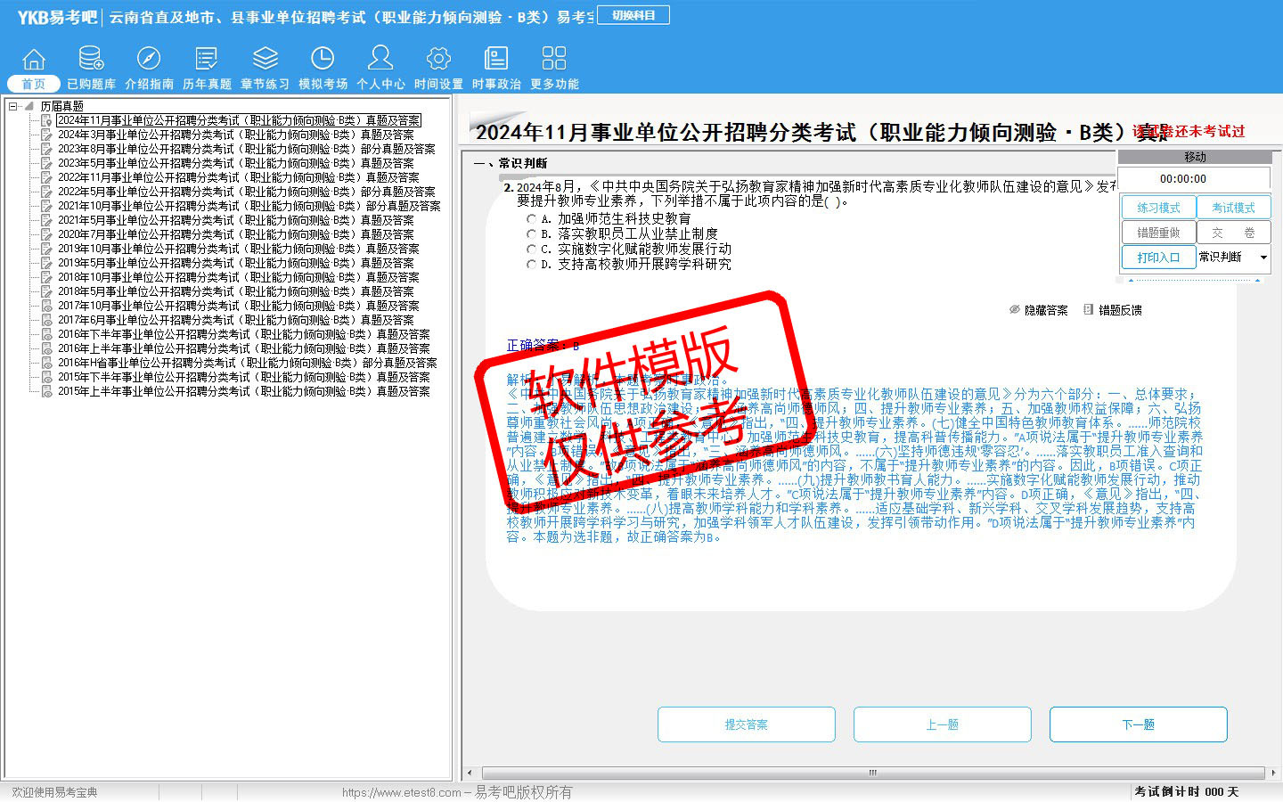Click the edit icon beside the 2018年5月 paper
The height and width of the screenshot is (802, 1283).
tap(46, 291)
